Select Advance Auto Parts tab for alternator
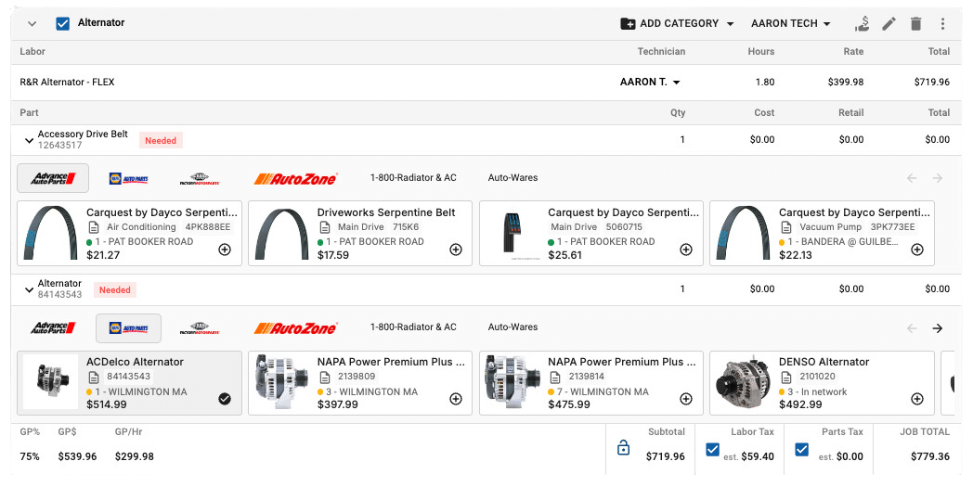This screenshot has height=487, width=973. click(53, 327)
